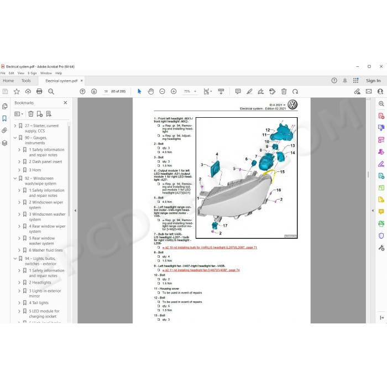Open the zoom level dropdown
This screenshot has width=387, height=387.
[195, 91]
